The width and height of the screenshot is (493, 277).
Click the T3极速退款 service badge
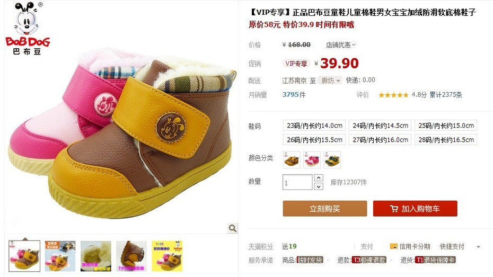click(x=369, y=260)
